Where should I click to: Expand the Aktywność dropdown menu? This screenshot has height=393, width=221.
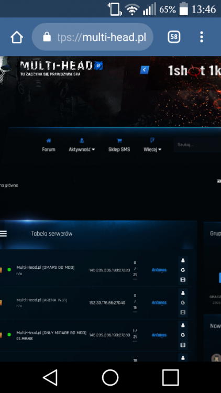82,145
